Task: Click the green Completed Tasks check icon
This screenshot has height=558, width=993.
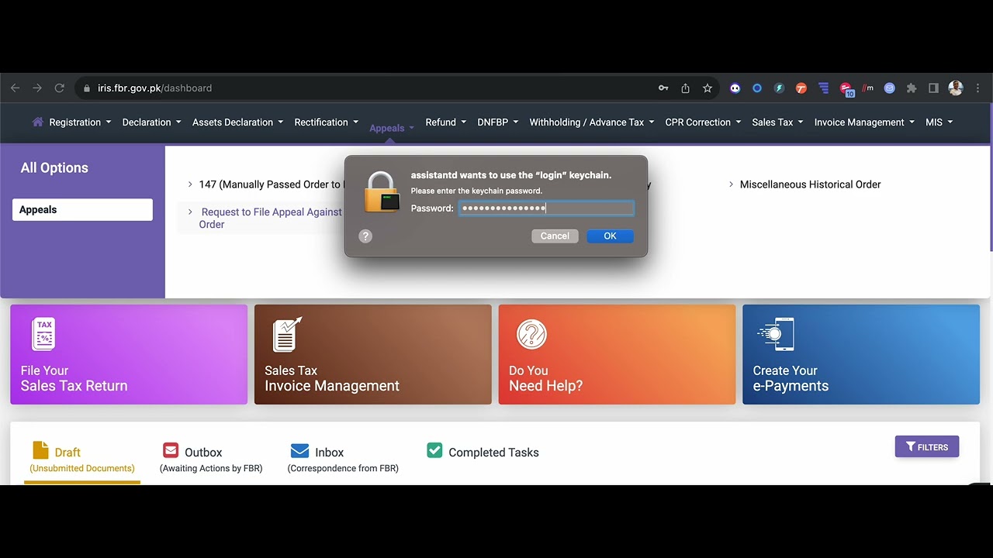Action: pyautogui.click(x=434, y=450)
